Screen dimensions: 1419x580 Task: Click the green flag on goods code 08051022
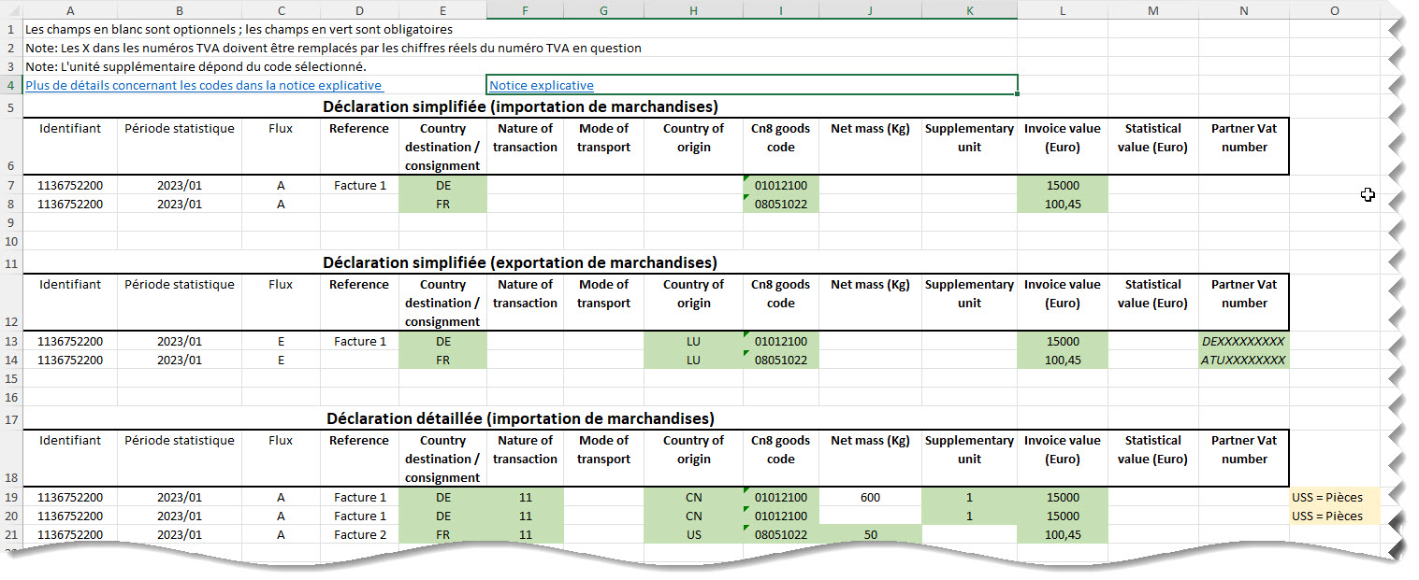[746, 198]
